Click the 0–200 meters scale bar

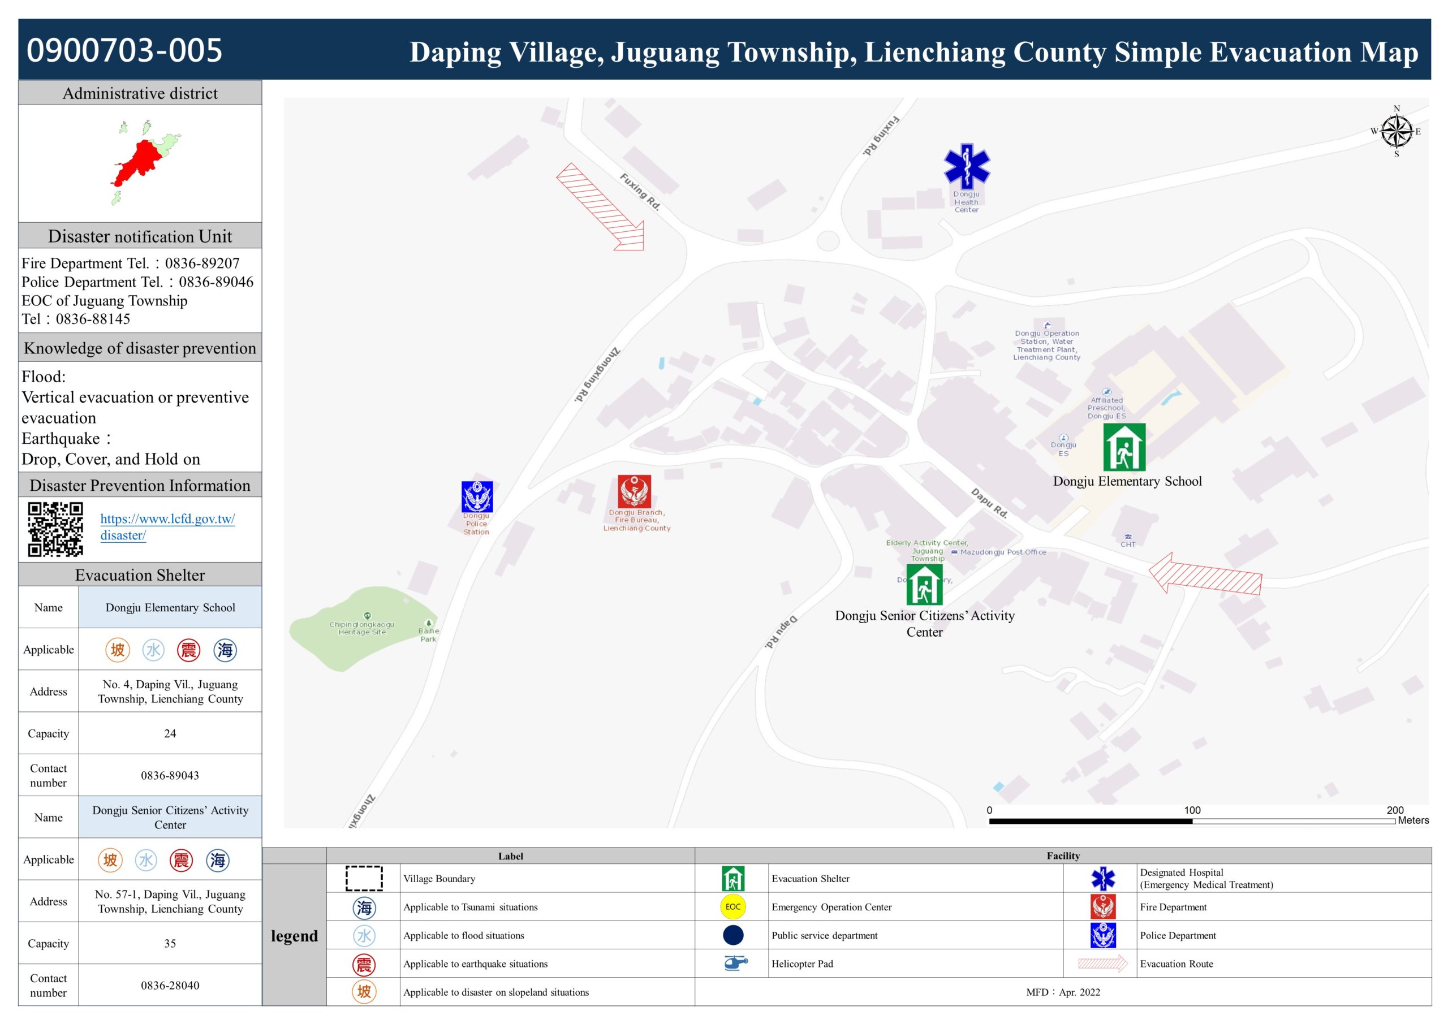1191,821
